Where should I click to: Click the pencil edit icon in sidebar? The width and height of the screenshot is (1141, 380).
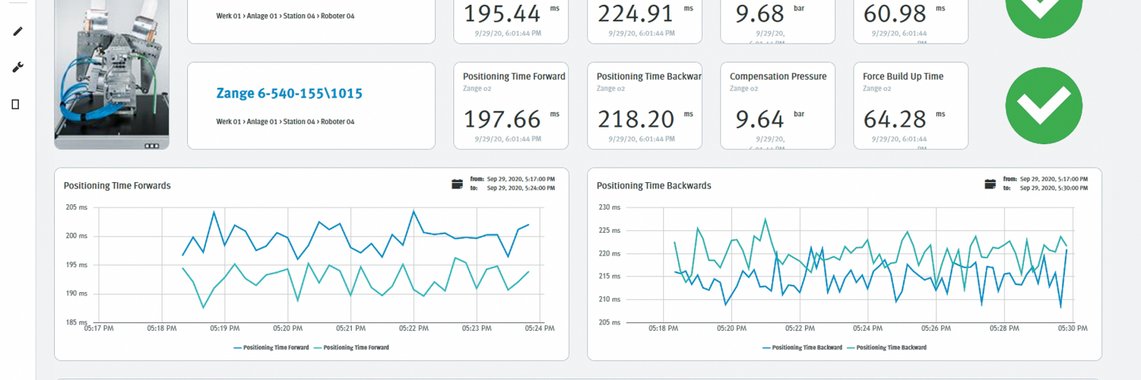(17, 31)
